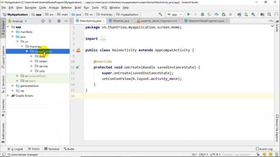Click Attach debugger to Android process icon
The image size is (280, 157).
point(224,14)
